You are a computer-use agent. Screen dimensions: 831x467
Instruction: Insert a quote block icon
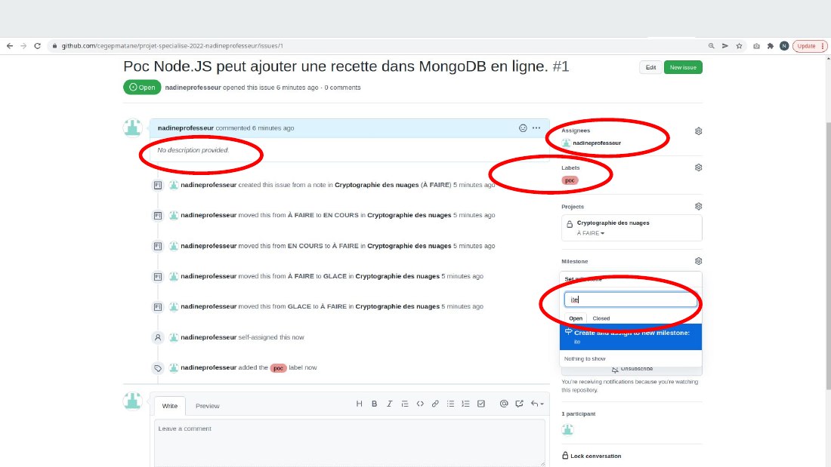pos(405,404)
